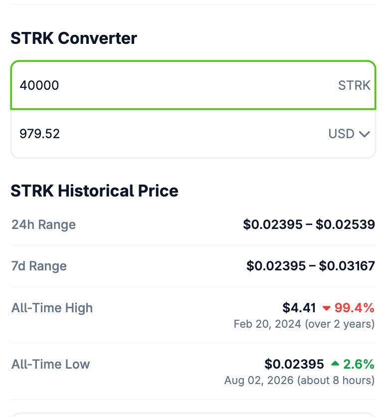Click the 7d range value ending $0.03167

tap(311, 266)
